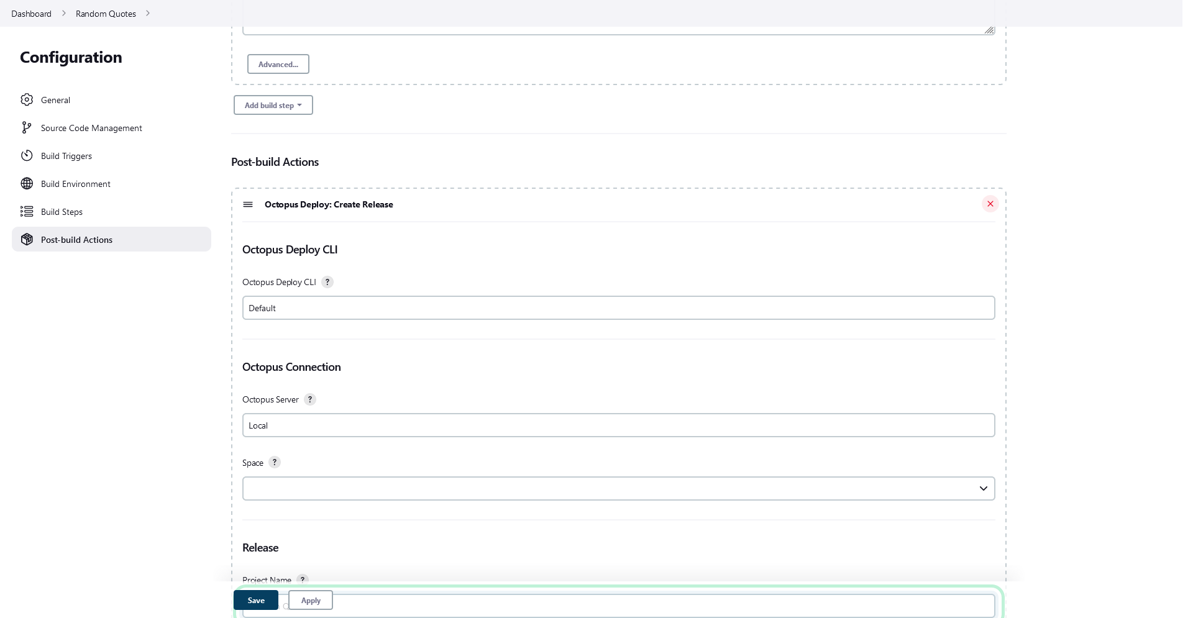Grab the textarea resize grip
1193x618 pixels.
click(x=989, y=30)
